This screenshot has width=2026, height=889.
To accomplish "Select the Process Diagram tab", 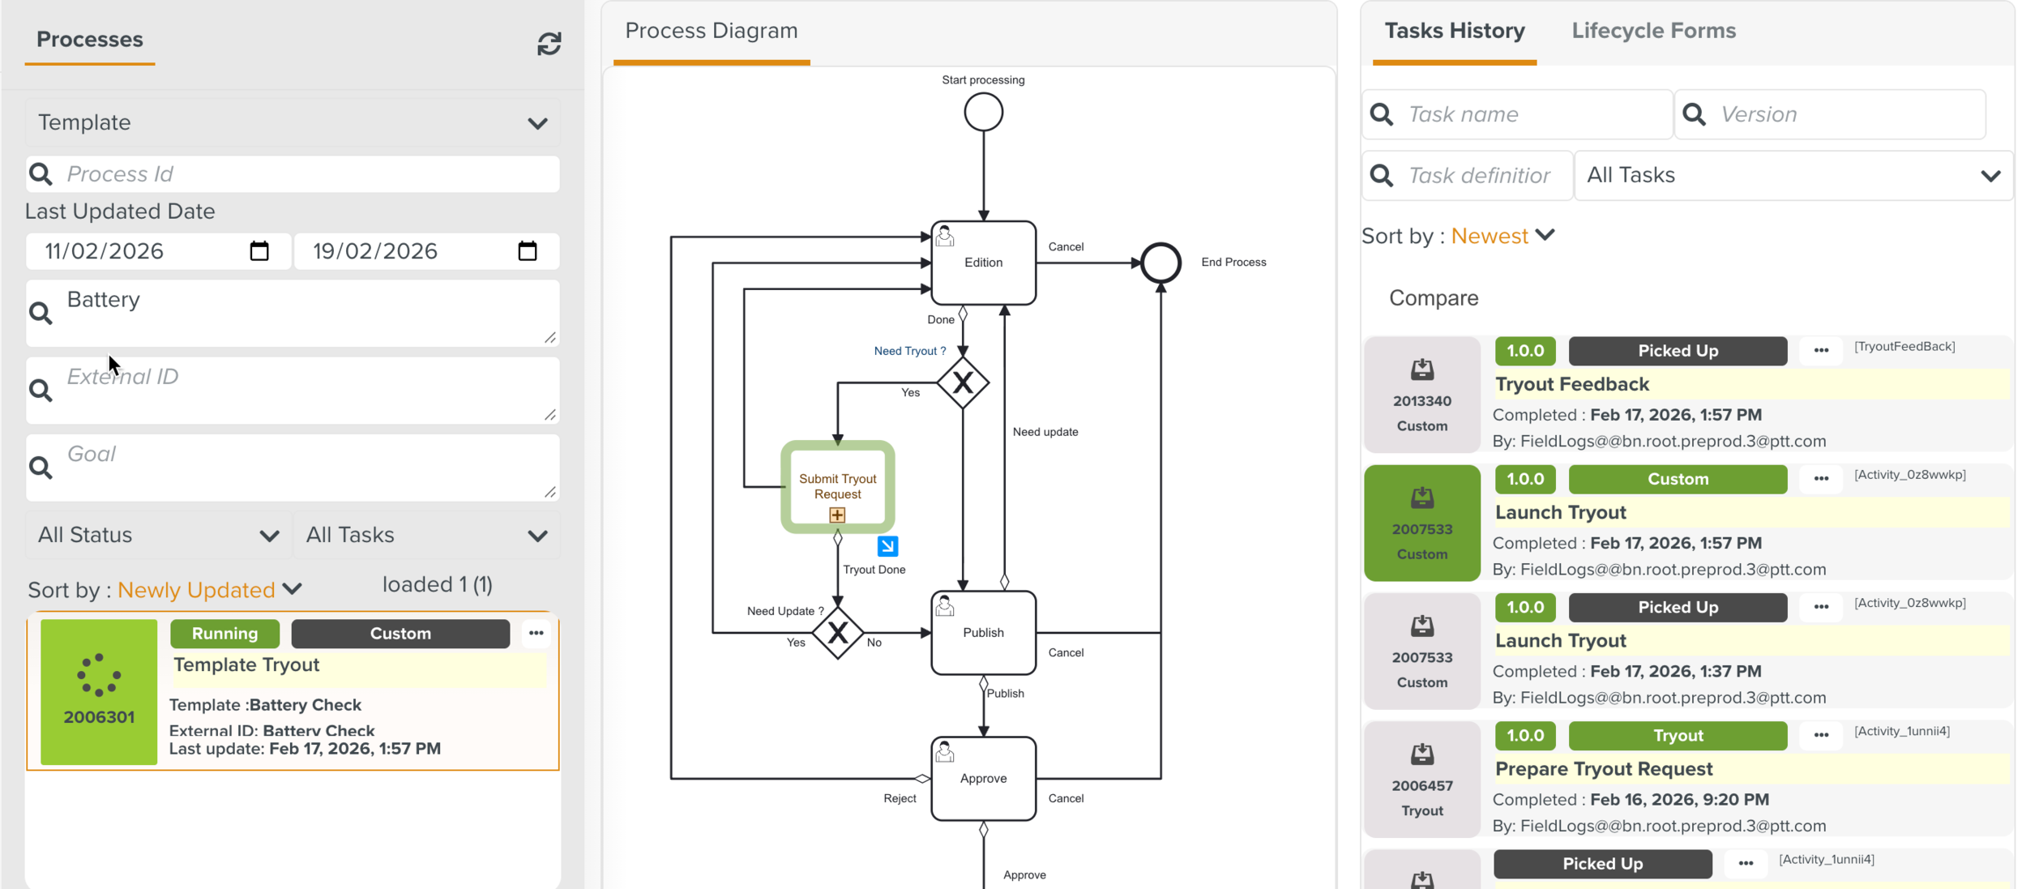I will (711, 31).
